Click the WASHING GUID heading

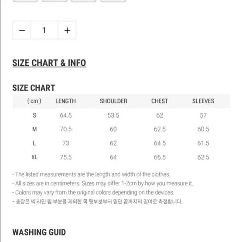(39, 232)
